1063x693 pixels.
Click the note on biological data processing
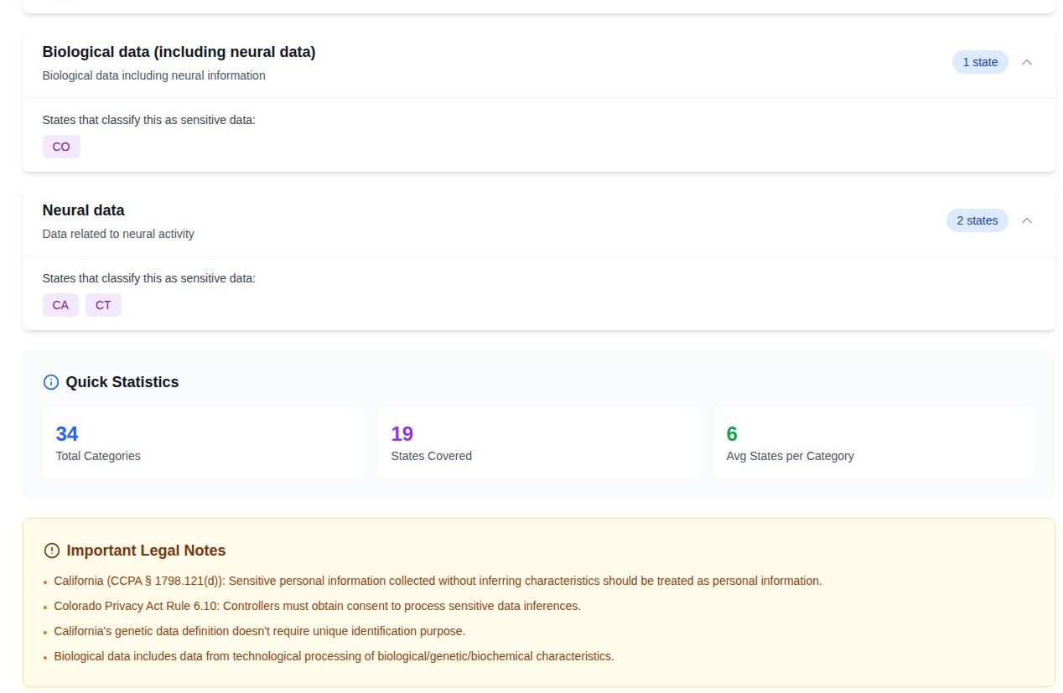tap(334, 656)
